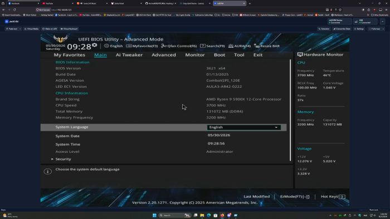Reload the page in the browser
This screenshot has width=390, height=219.
click(x=14, y=9)
